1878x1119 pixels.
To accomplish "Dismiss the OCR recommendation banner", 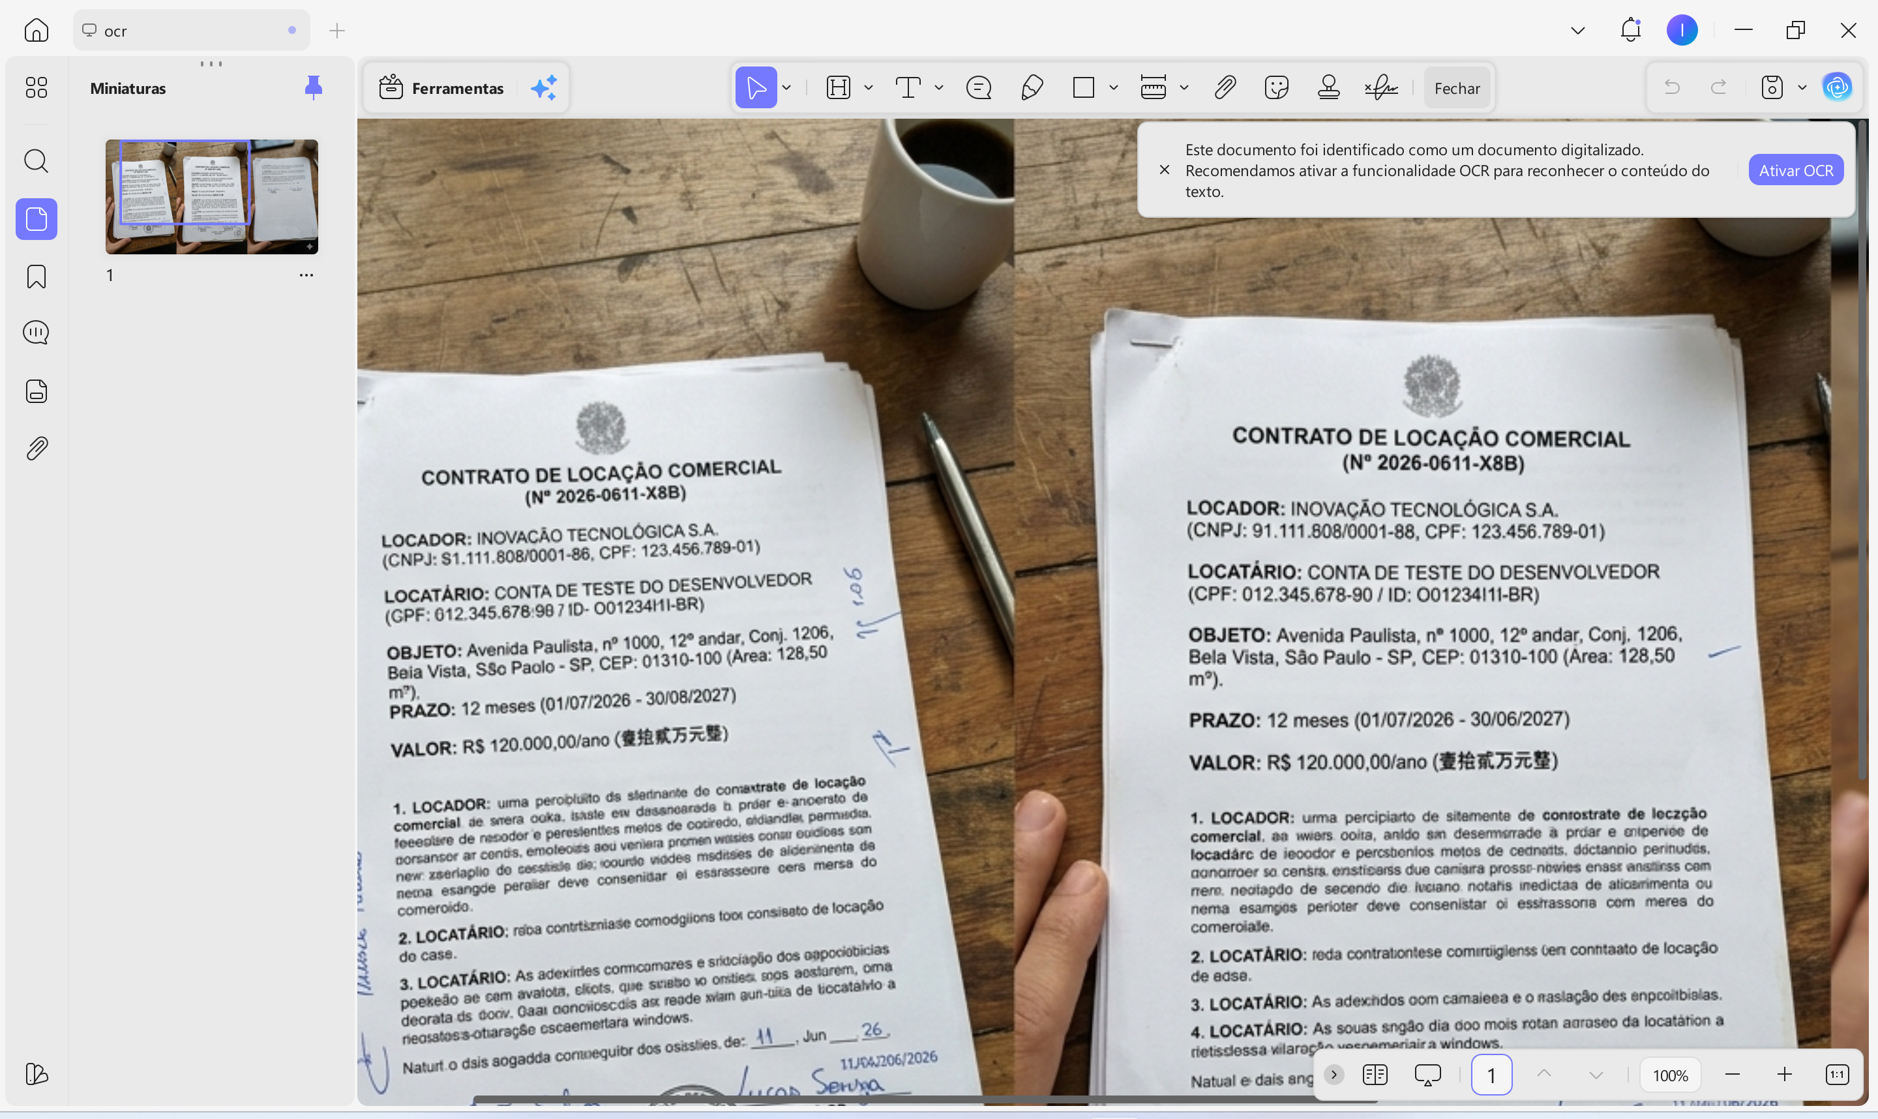I will (x=1165, y=170).
